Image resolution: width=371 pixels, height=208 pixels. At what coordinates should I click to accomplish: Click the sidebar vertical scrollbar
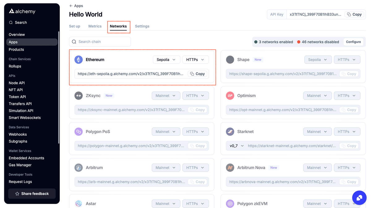point(58,87)
